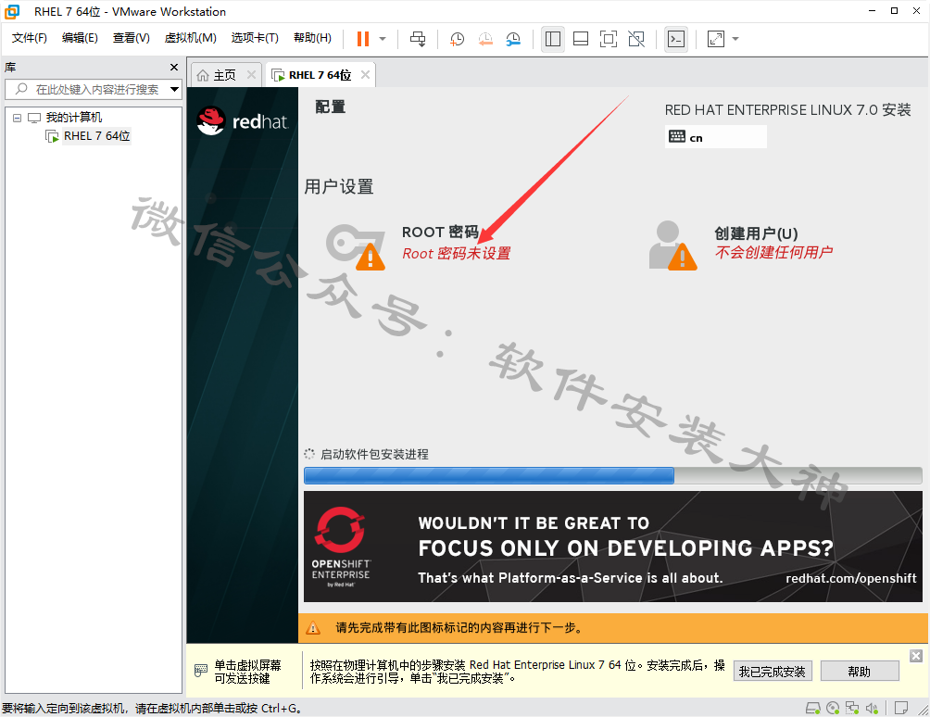Click the 启动软件包安装进程 status text
The image size is (930, 717).
click(x=374, y=454)
